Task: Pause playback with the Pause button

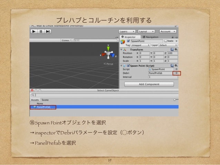Action: pos(41,31)
